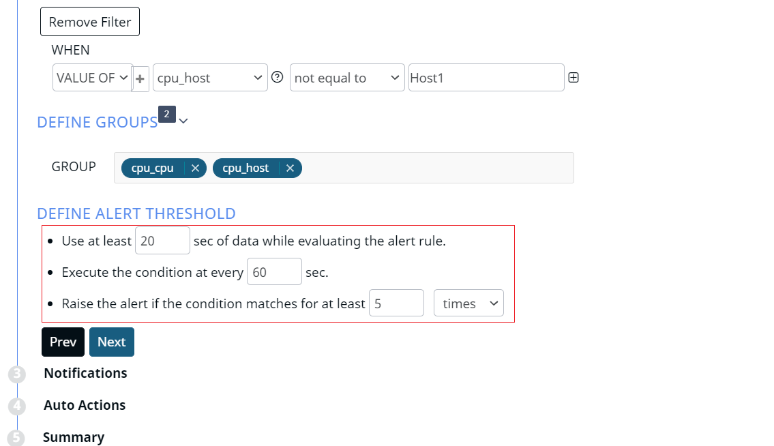
Task: Click the Remove Filter button
Action: click(90, 22)
